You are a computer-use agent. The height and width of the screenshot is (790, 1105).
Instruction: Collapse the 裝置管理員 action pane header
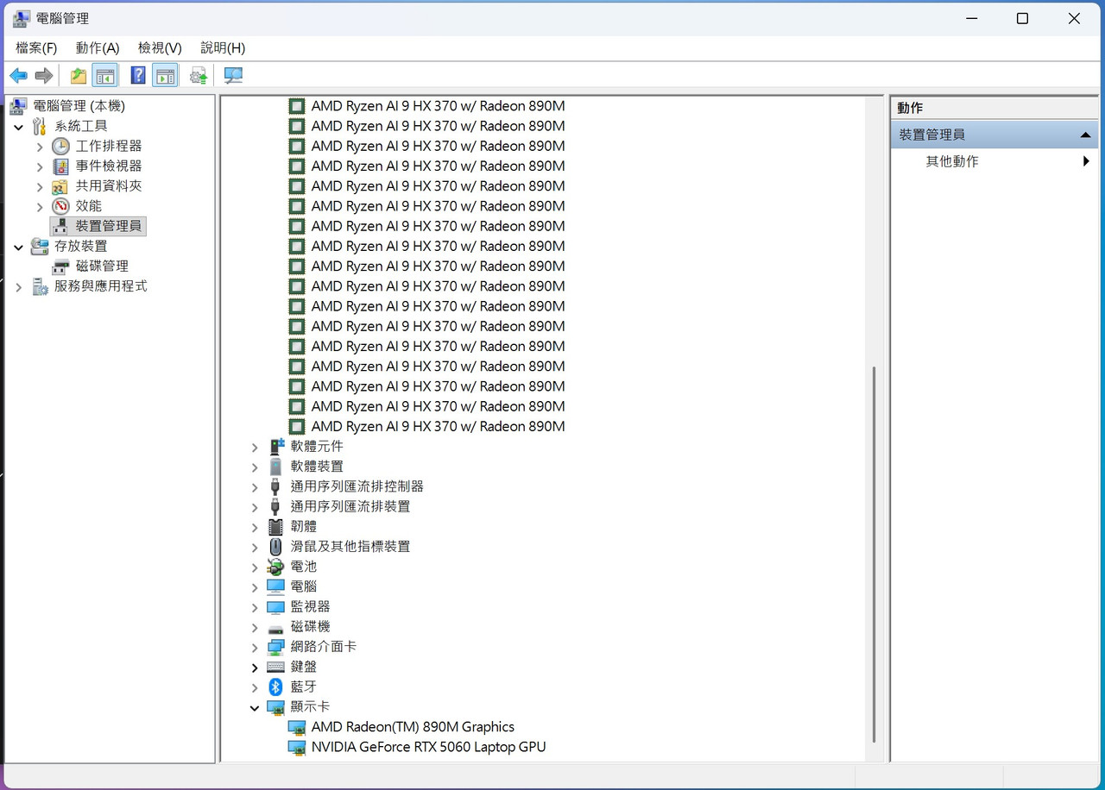point(1085,135)
